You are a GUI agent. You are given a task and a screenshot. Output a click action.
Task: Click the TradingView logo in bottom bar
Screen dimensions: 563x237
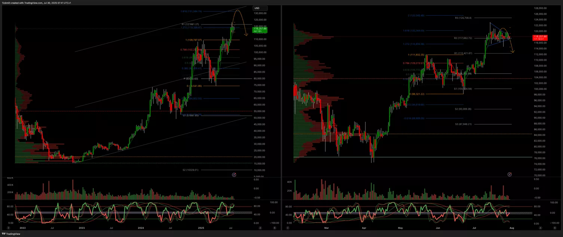click(x=11, y=234)
